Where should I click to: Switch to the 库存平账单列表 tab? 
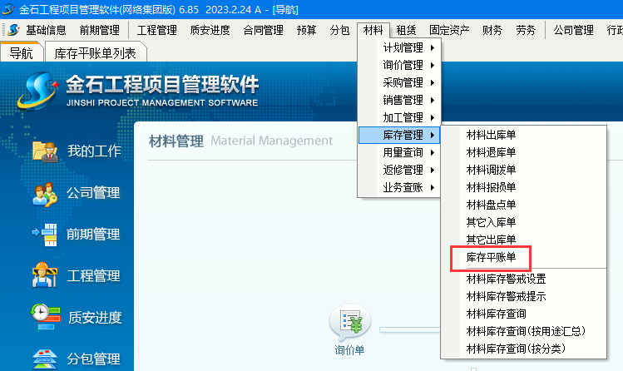click(94, 53)
